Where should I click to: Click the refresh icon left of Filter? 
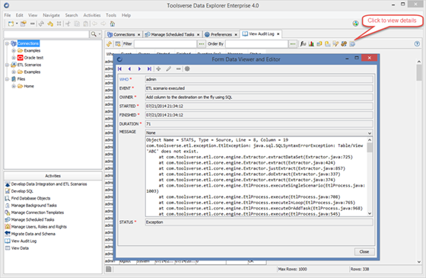[110, 44]
